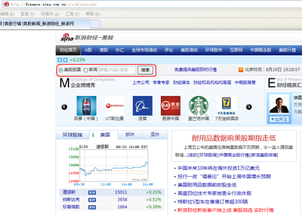Open the 中概股高管 link
This screenshot has height=215, width=302.
245,82
